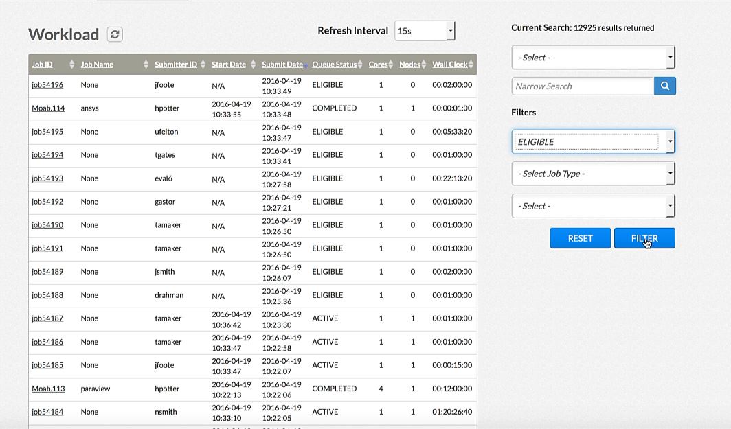The width and height of the screenshot is (731, 429).
Task: Click wall clock '01:20:26:40' cell
Action: [452, 412]
